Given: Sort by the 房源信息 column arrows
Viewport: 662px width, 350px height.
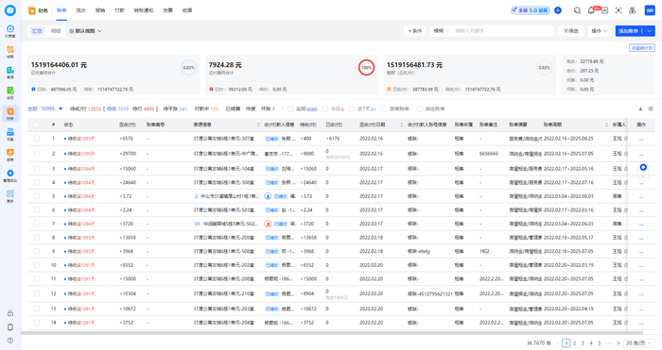Looking at the screenshot, I should tap(258, 125).
